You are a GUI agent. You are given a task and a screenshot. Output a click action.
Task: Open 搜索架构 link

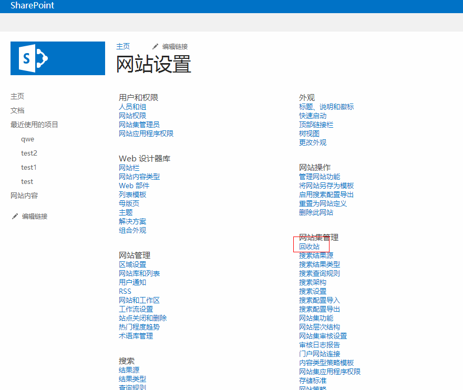tap(313, 282)
